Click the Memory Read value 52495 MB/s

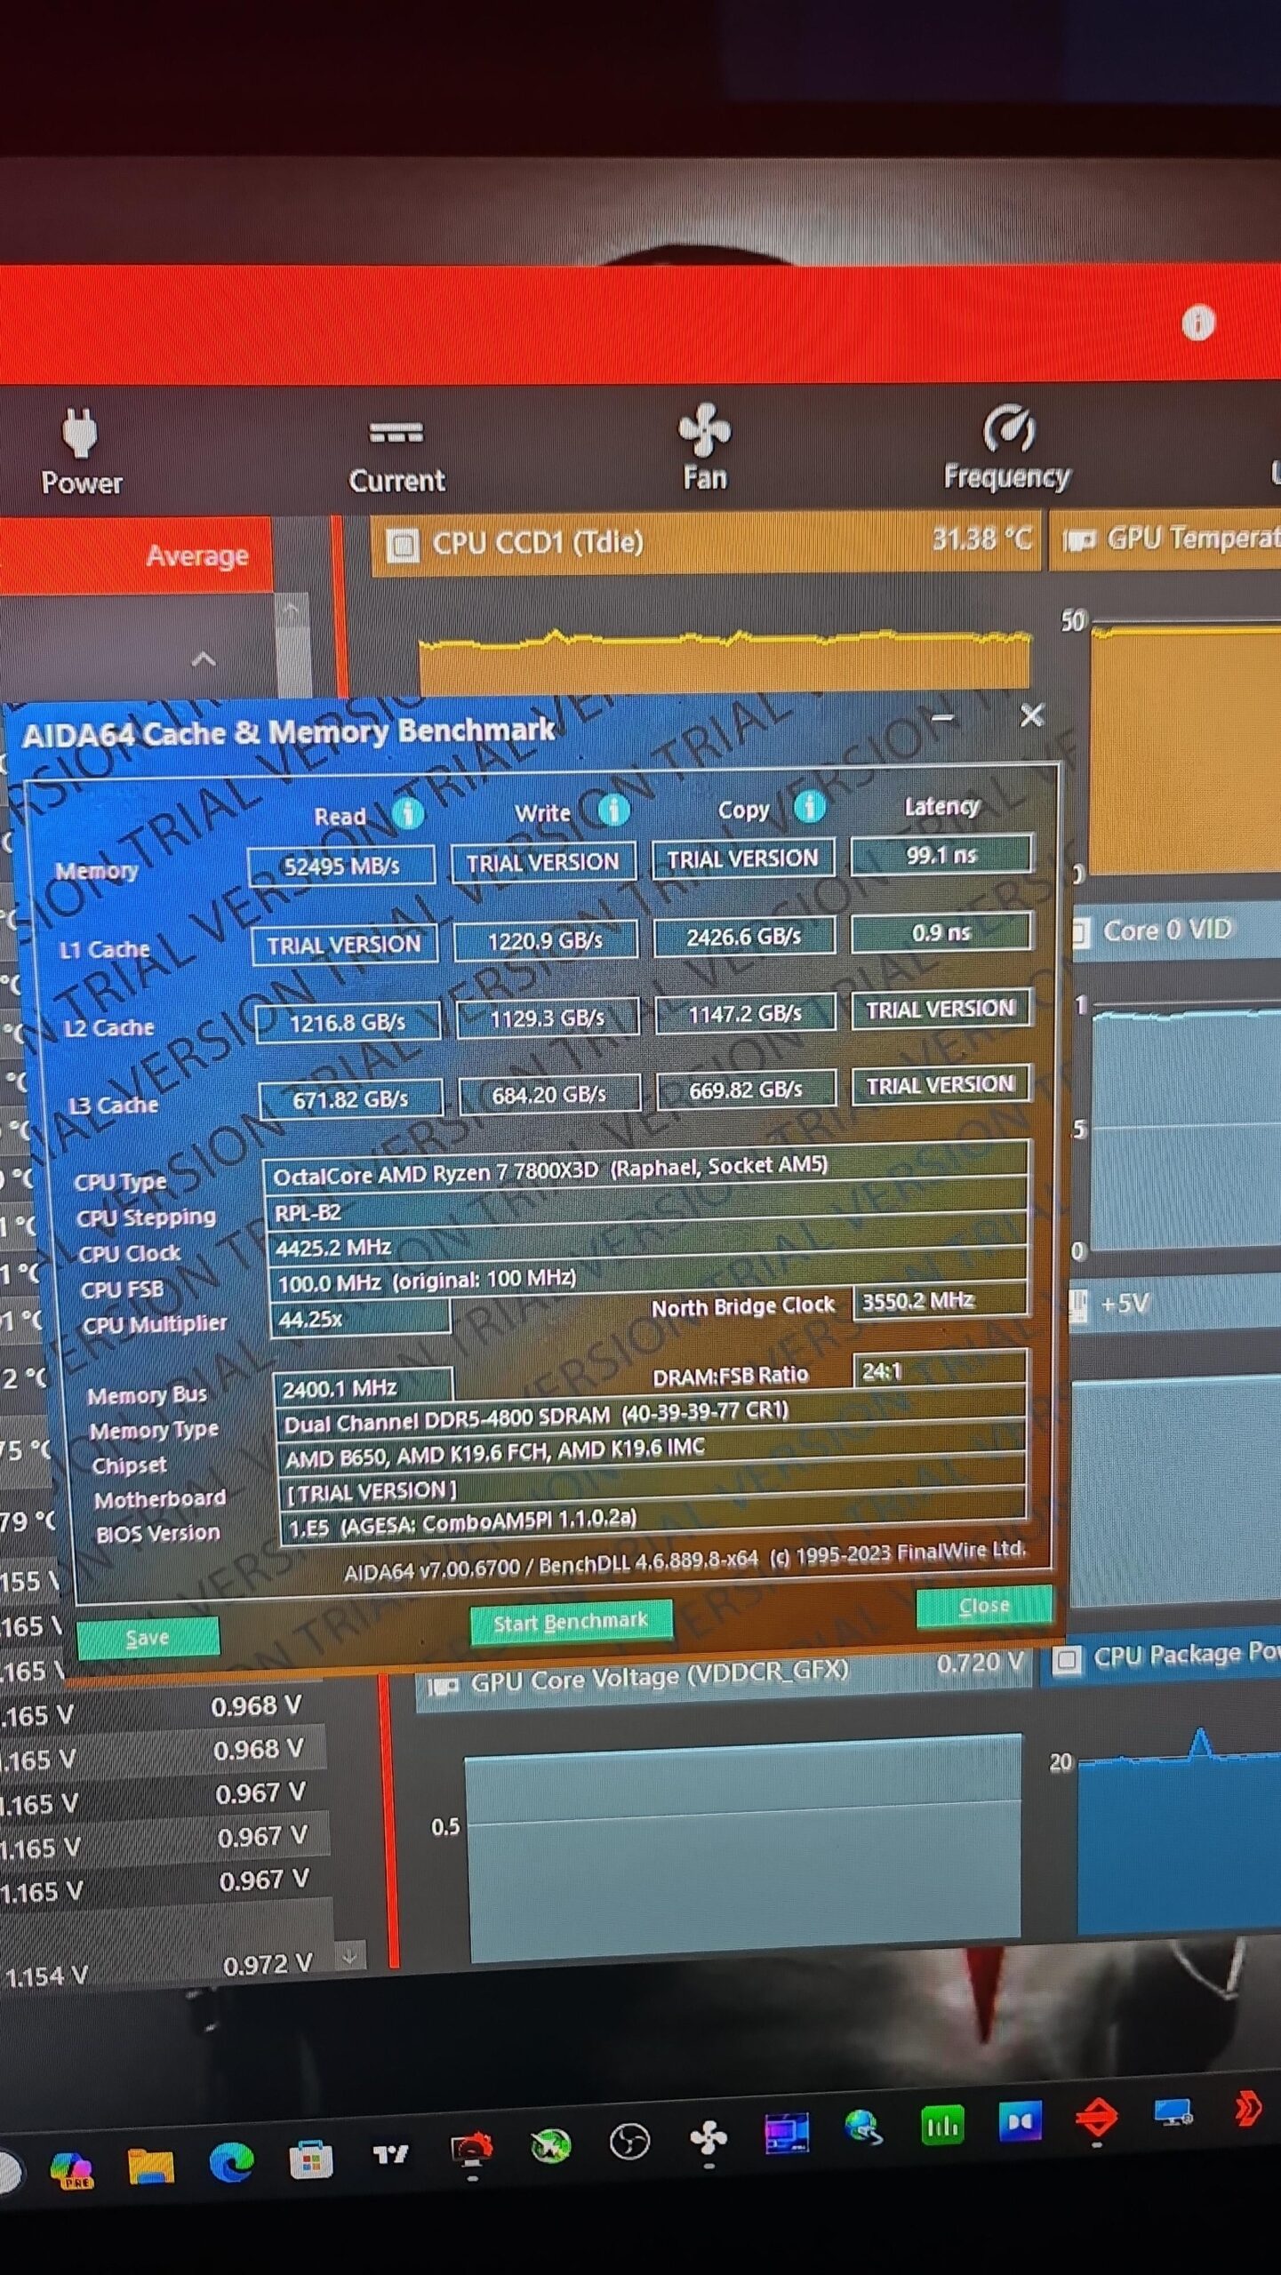[x=341, y=866]
